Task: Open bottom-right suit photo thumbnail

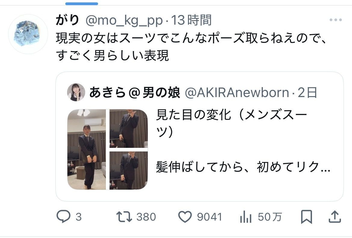Action: pyautogui.click(x=129, y=170)
